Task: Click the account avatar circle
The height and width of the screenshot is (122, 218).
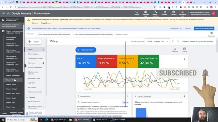Action: [214, 14]
